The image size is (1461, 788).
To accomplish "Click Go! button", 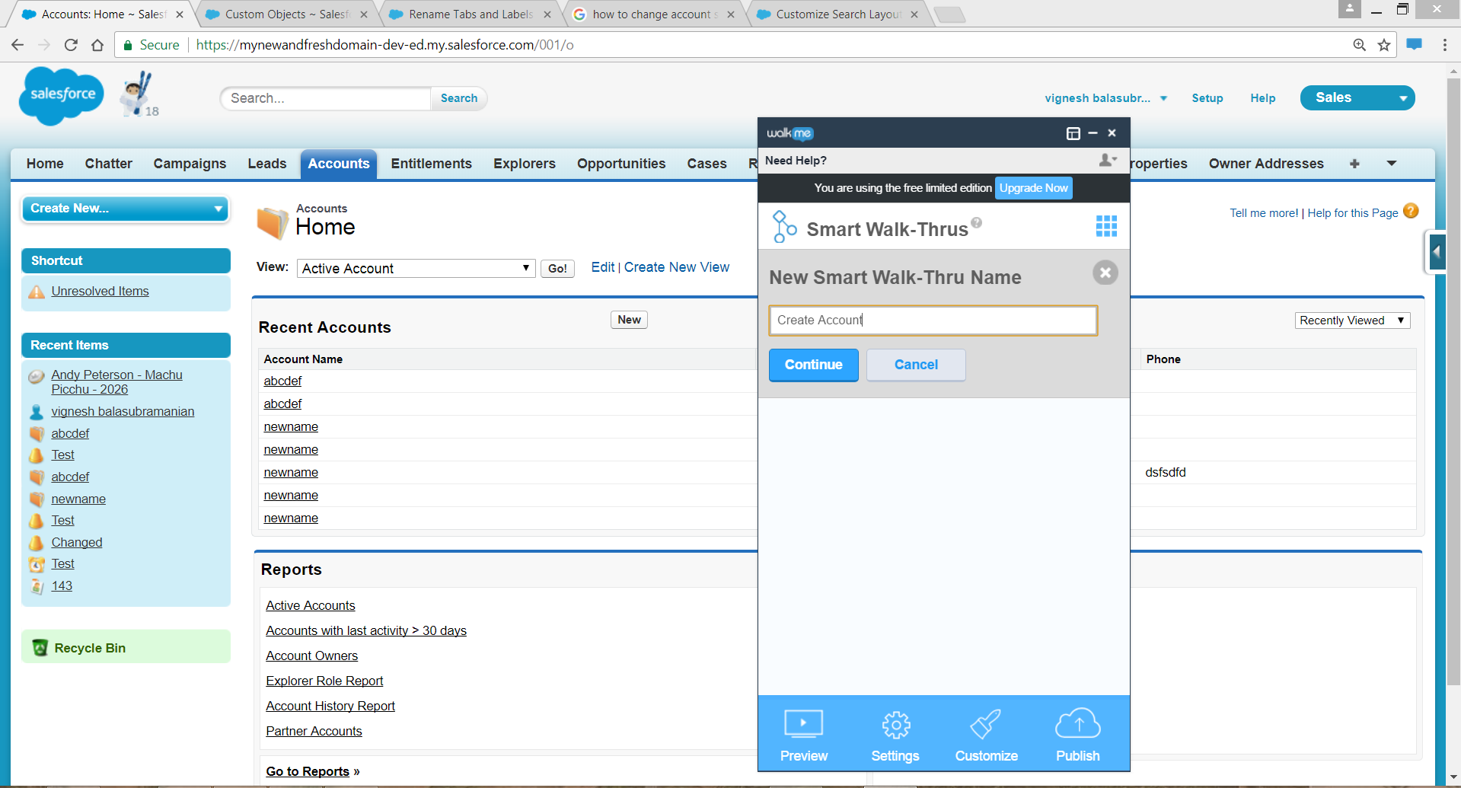I will (557, 269).
